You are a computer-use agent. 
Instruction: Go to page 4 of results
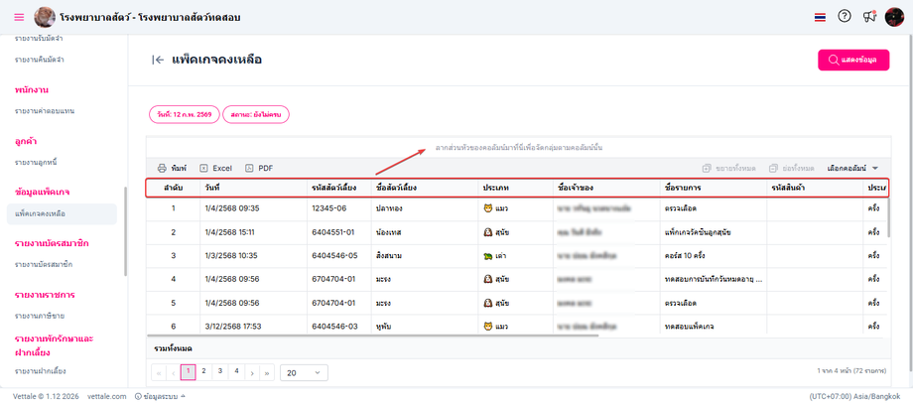tap(236, 370)
